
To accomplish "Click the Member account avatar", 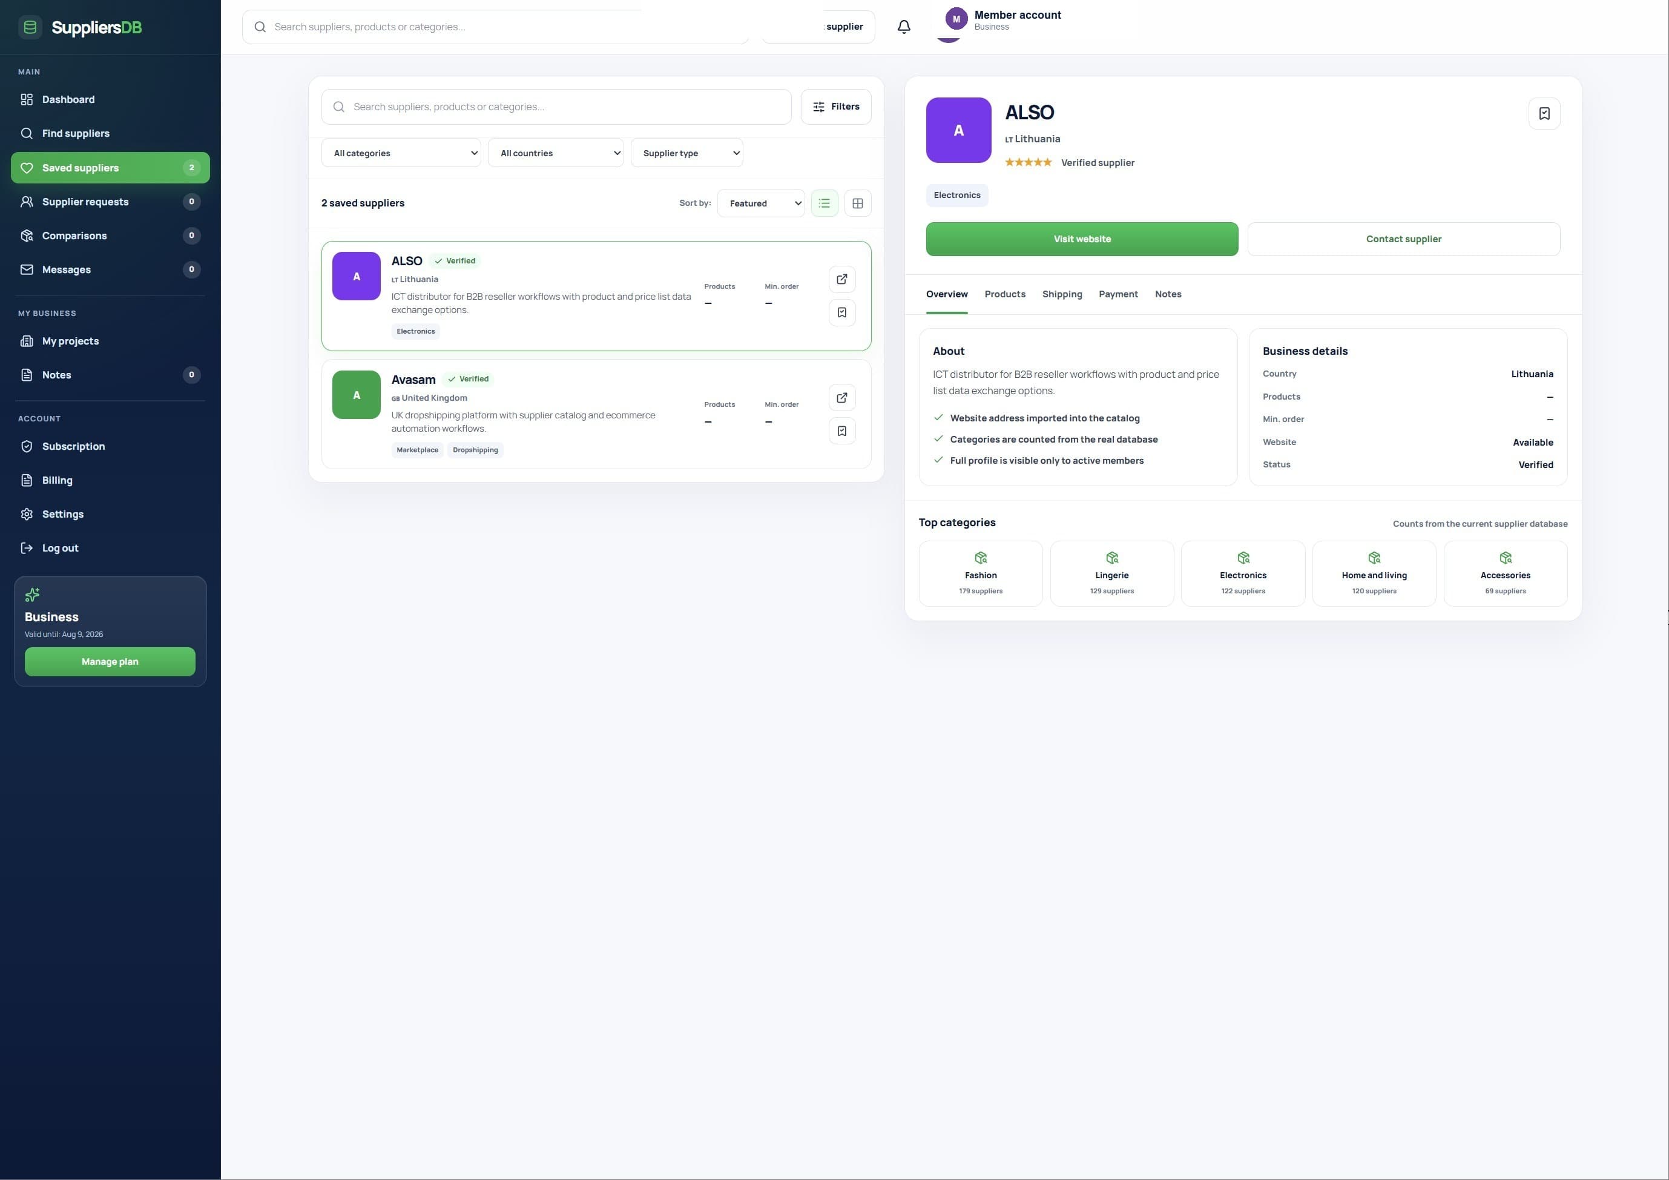I will (956, 19).
